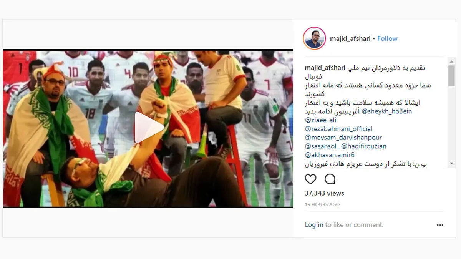
Task: Click Log in link
Action: (x=314, y=225)
